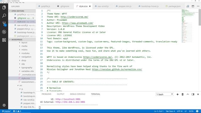This screenshot has height=113, width=201.
Task: Select the TERMINAL panel tab
Action: [x=95, y=94]
